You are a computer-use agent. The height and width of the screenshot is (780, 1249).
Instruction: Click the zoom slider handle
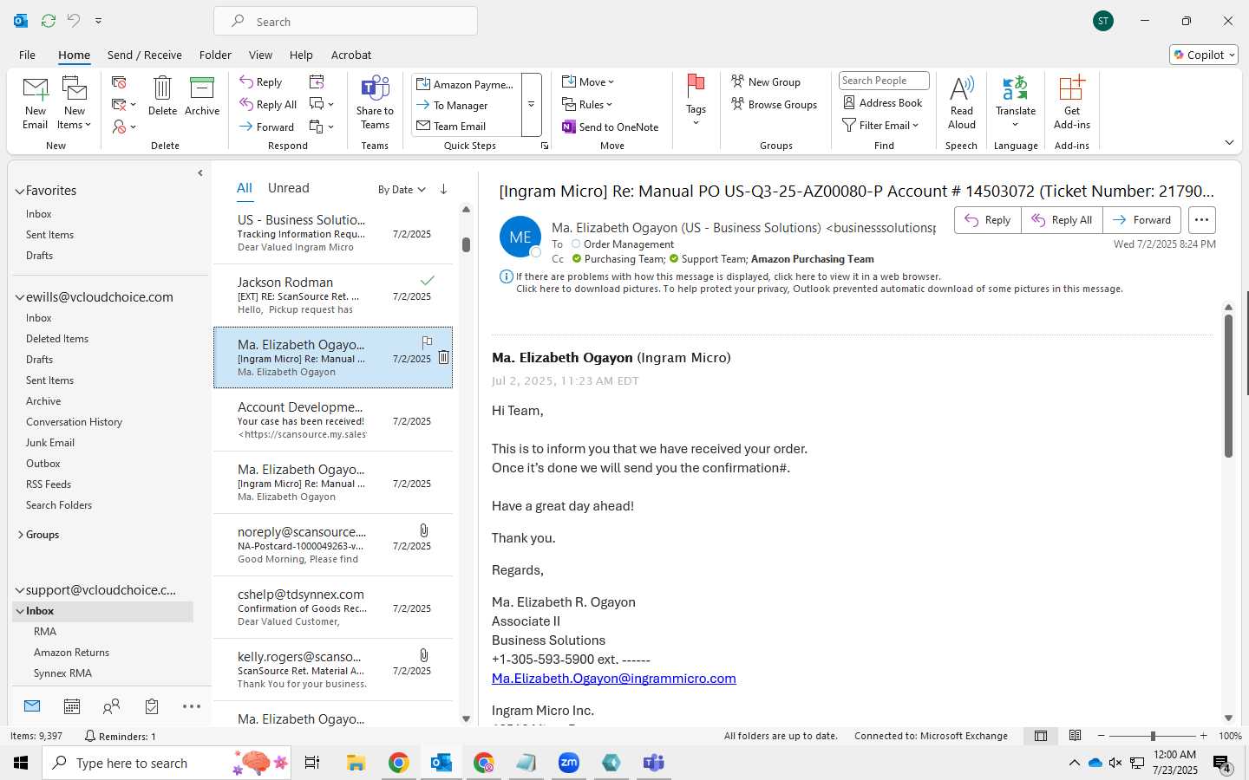1153,736
